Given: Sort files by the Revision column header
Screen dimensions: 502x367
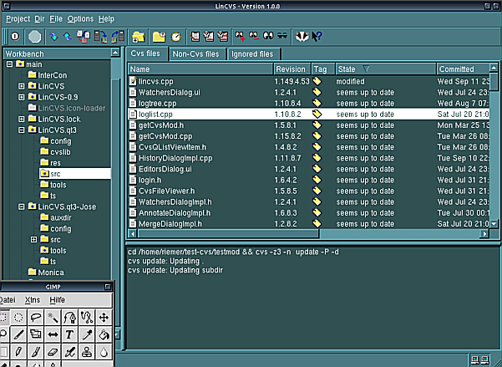Looking at the screenshot, I should click(x=290, y=69).
